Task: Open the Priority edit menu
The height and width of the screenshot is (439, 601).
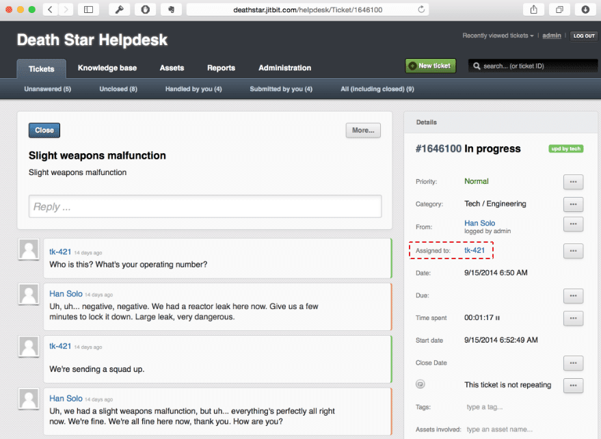Action: (573, 182)
